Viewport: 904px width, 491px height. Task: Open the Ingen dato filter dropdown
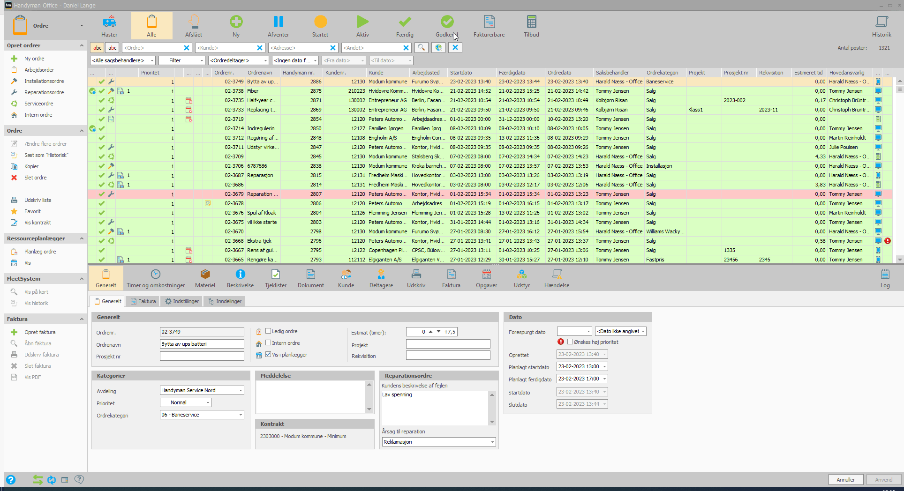[x=295, y=60]
